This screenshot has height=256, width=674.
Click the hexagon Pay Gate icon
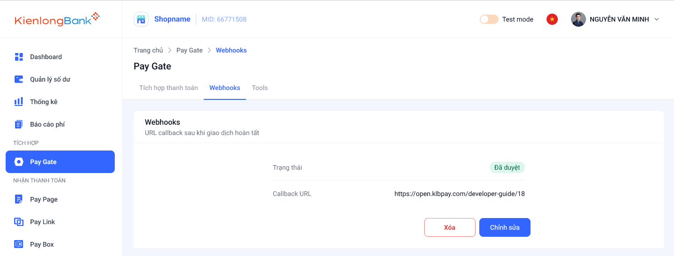pyautogui.click(x=19, y=162)
